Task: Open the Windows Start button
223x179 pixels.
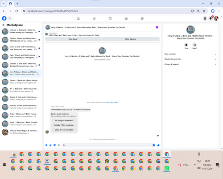Action: [x=4, y=165]
